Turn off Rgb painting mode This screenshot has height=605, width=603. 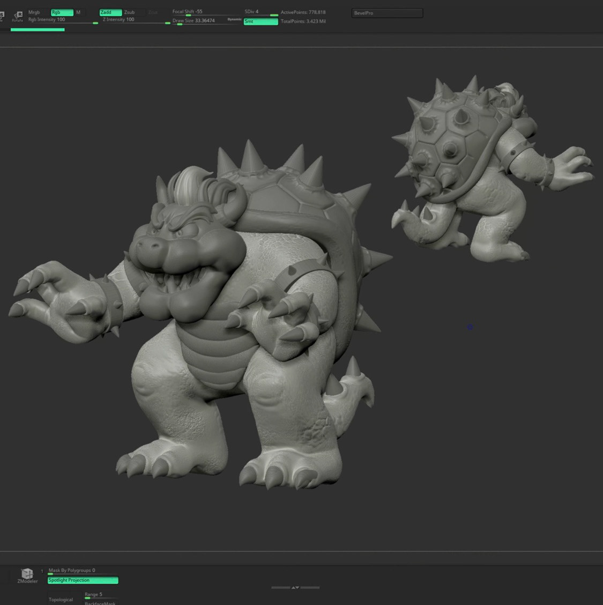pos(62,12)
